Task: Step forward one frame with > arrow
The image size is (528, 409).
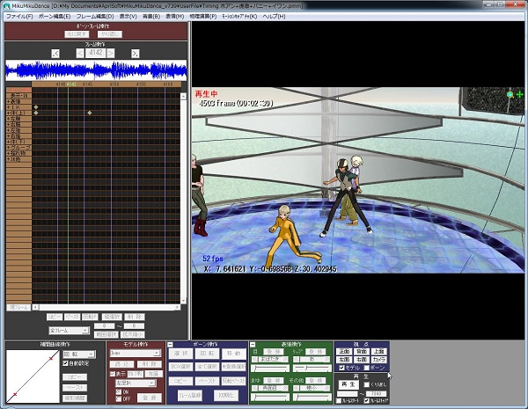Action: (x=111, y=53)
